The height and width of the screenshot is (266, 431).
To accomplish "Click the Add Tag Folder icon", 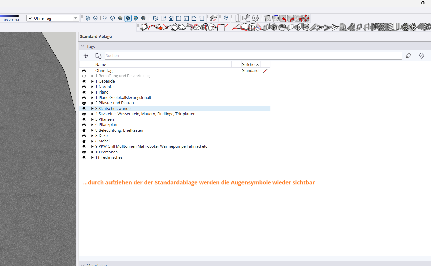I will [98, 56].
